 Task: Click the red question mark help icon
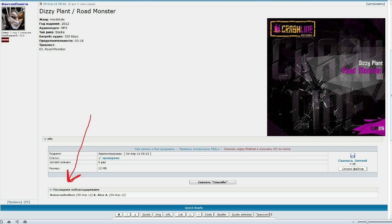271,215
